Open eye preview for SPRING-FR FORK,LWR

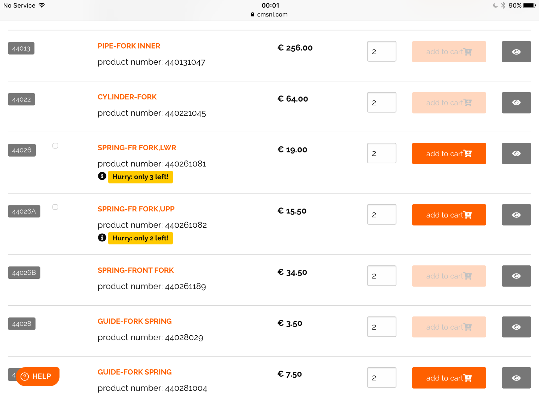pos(516,154)
